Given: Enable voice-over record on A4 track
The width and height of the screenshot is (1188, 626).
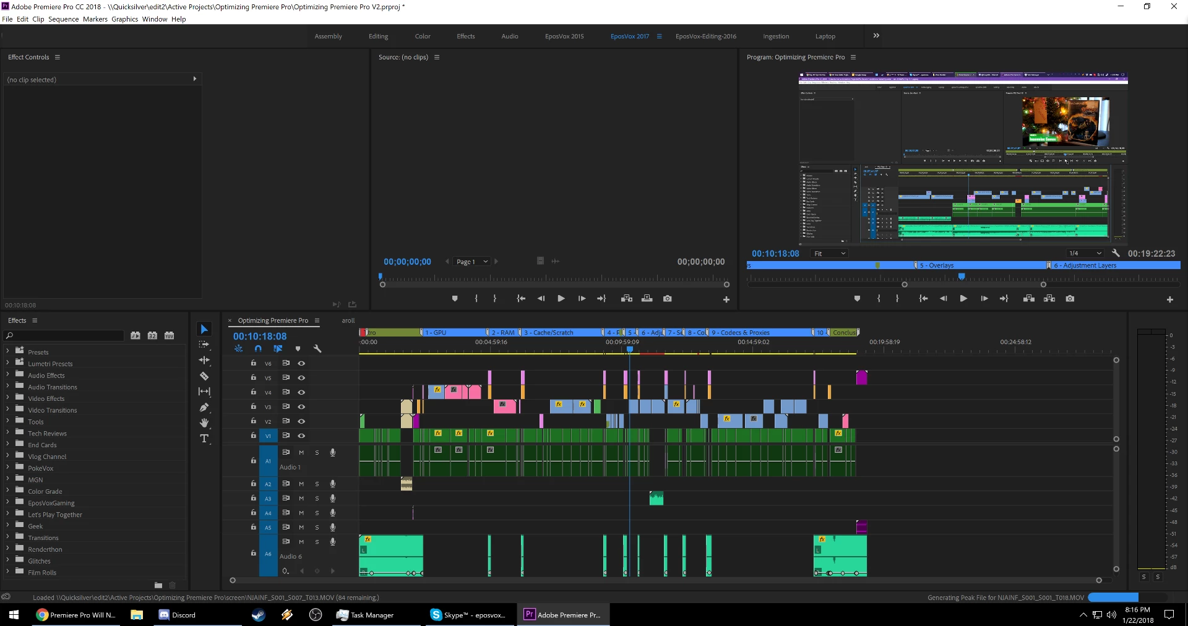Looking at the screenshot, I should [x=333, y=513].
